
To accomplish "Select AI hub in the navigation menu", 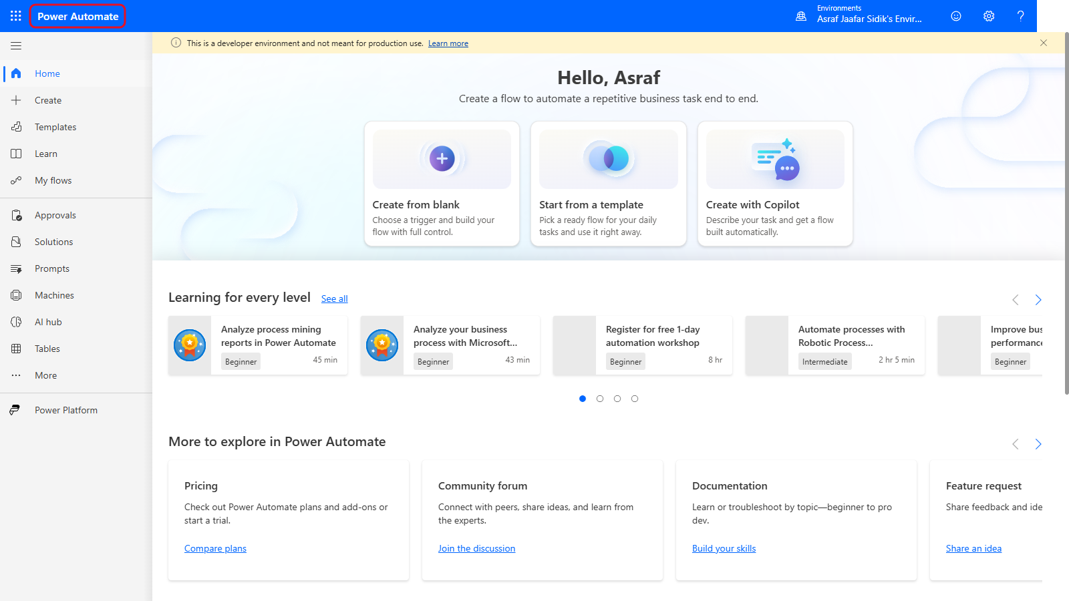I will pos(76,322).
